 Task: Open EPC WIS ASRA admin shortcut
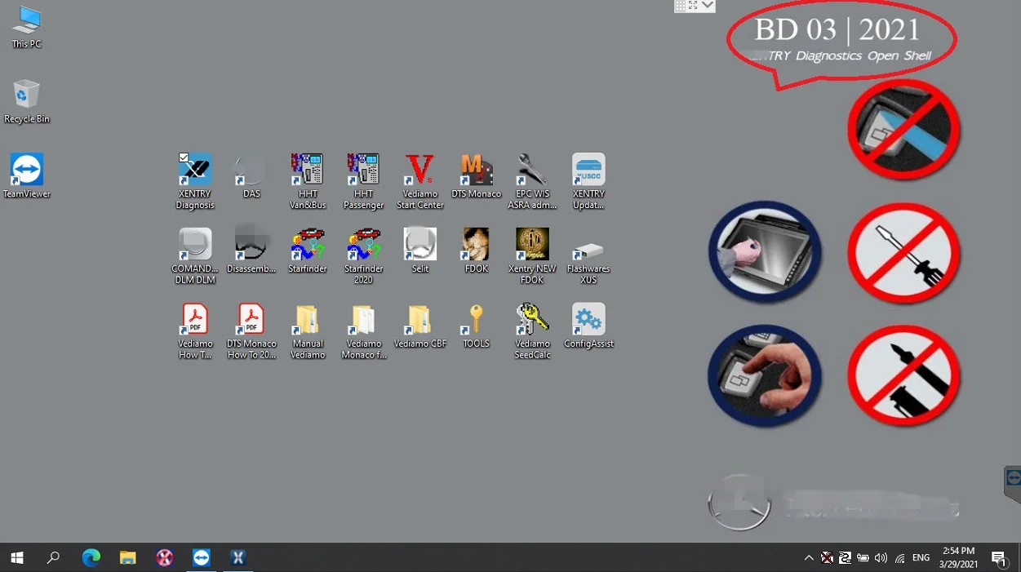[x=532, y=170]
